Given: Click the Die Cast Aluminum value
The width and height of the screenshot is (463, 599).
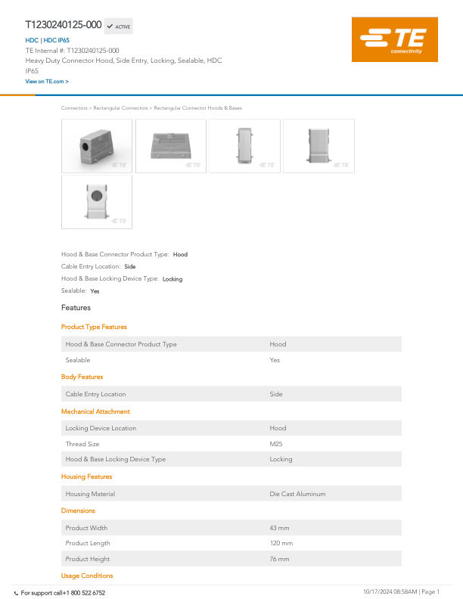Looking at the screenshot, I should pyautogui.click(x=297, y=494).
